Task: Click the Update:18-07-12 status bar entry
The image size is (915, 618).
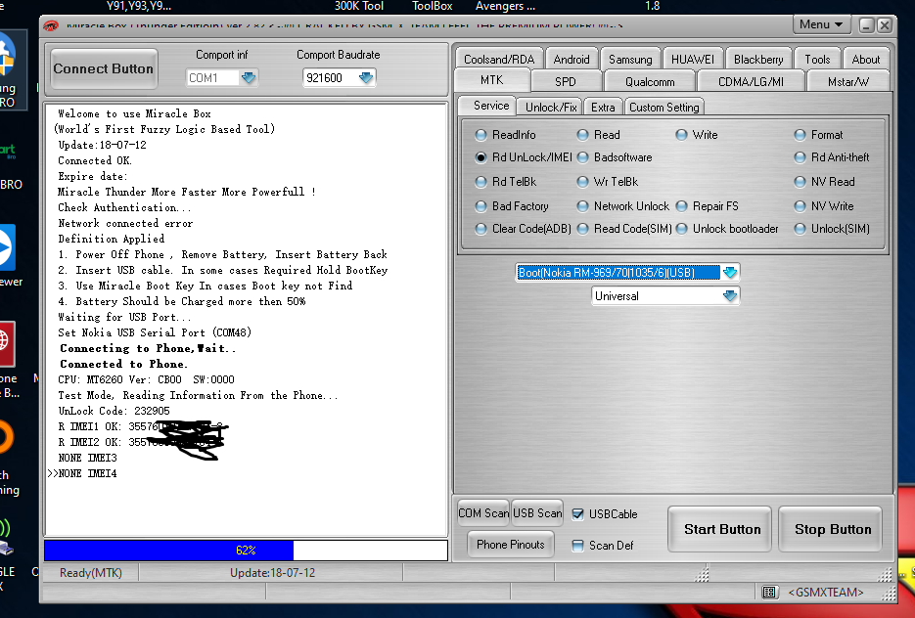Action: tap(272, 572)
